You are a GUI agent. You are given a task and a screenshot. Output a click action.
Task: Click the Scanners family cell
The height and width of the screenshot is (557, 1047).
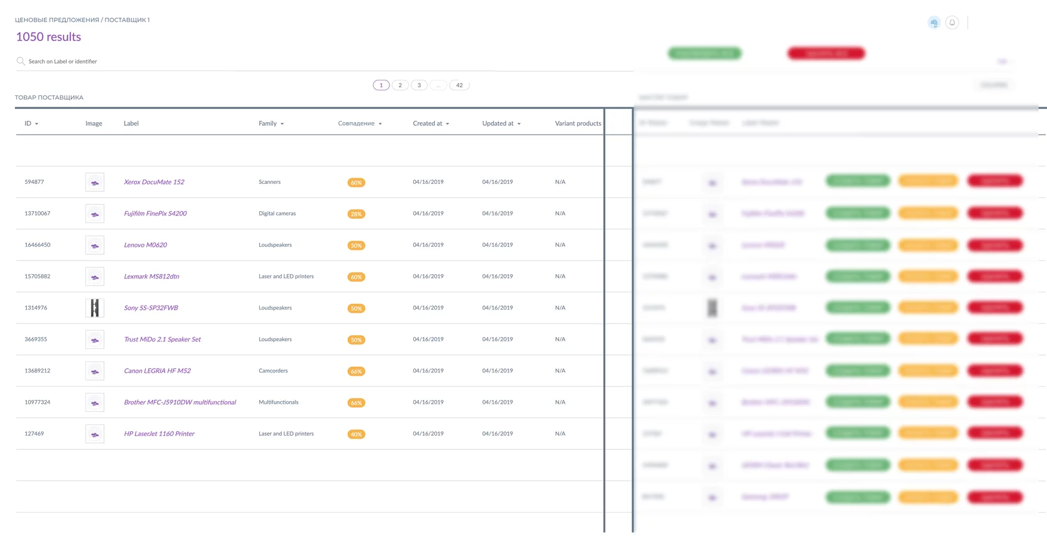pos(270,182)
